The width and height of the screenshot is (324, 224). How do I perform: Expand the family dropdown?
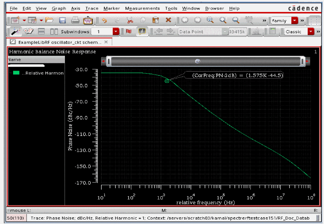coord(295,21)
